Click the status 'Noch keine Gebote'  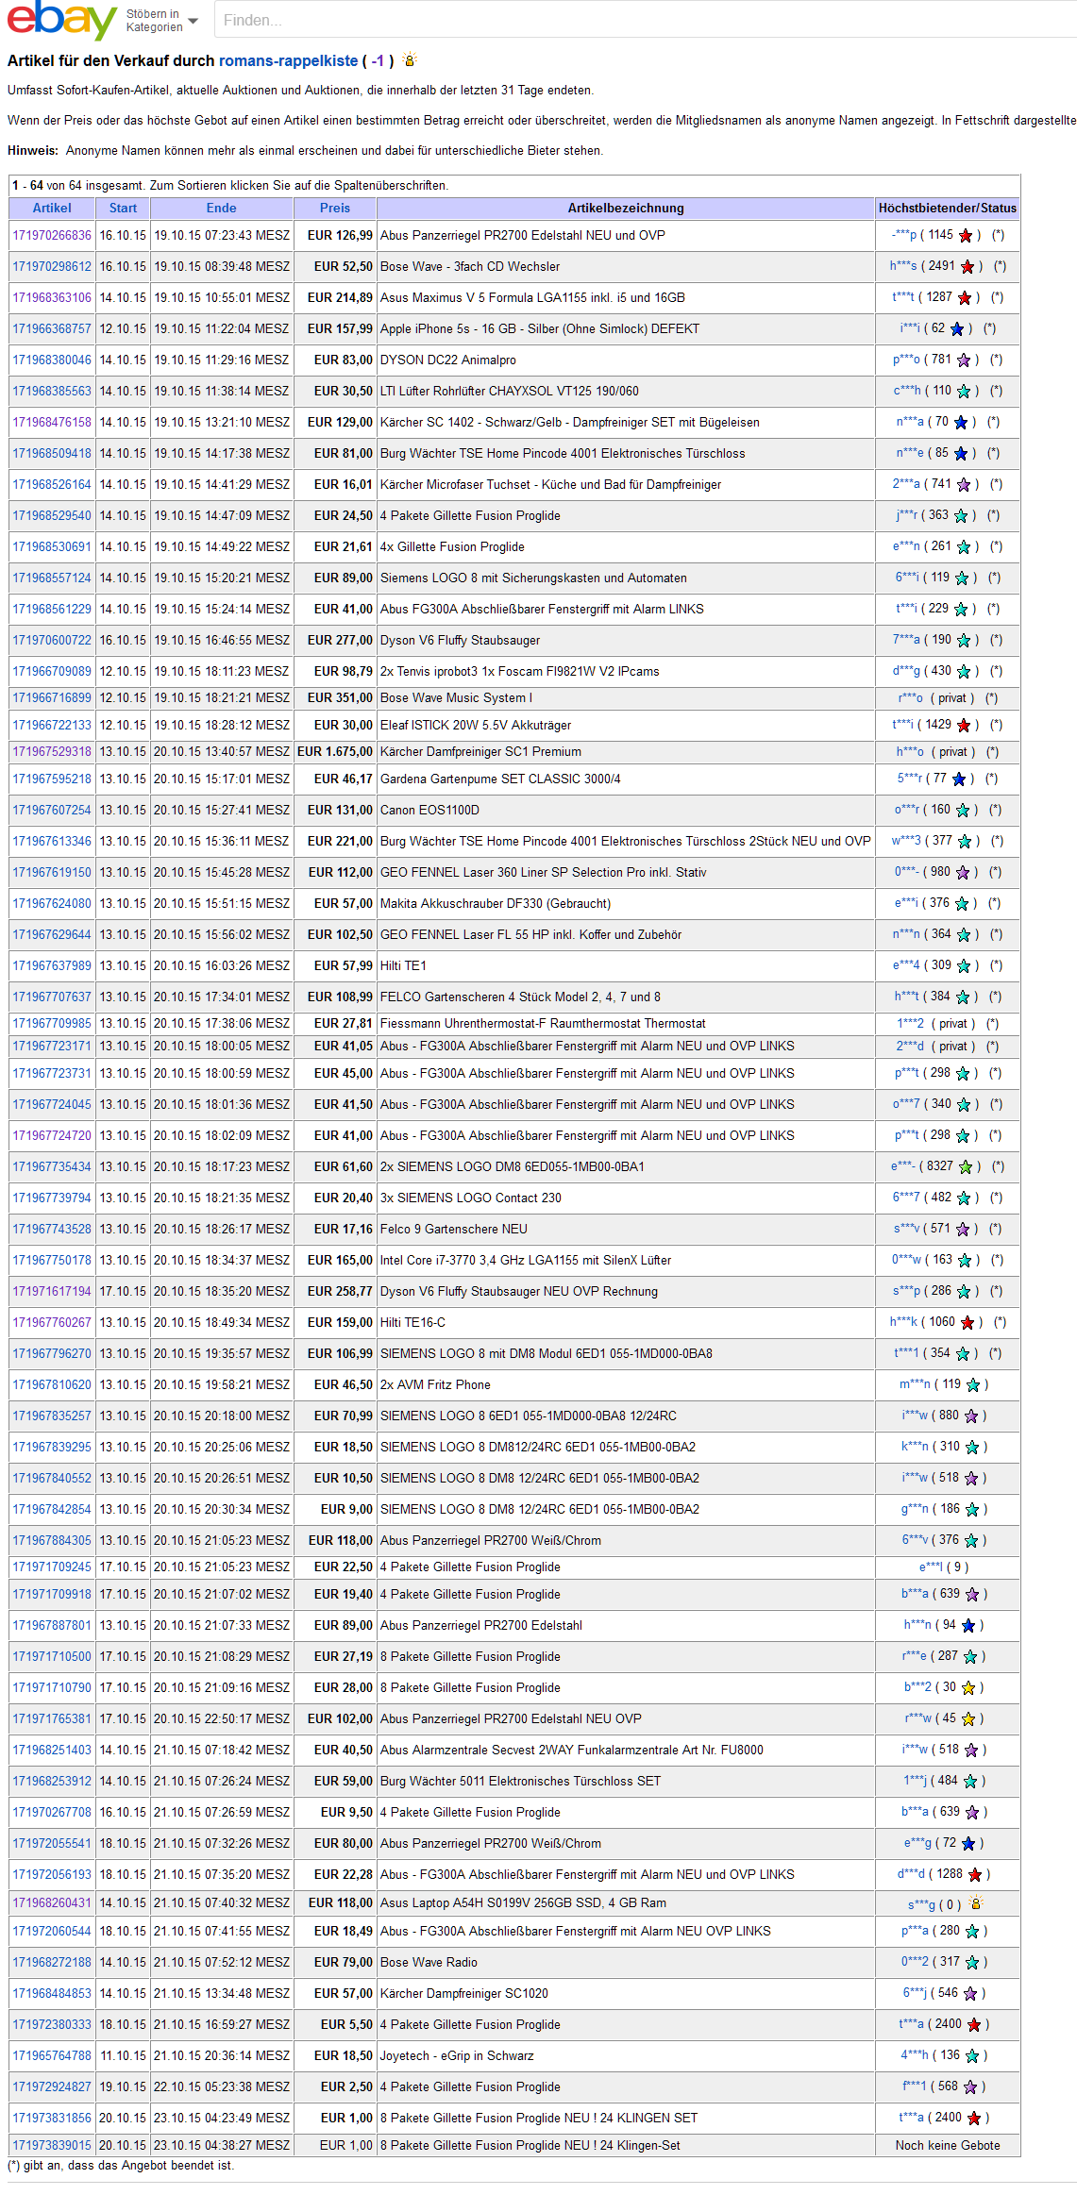click(948, 2146)
